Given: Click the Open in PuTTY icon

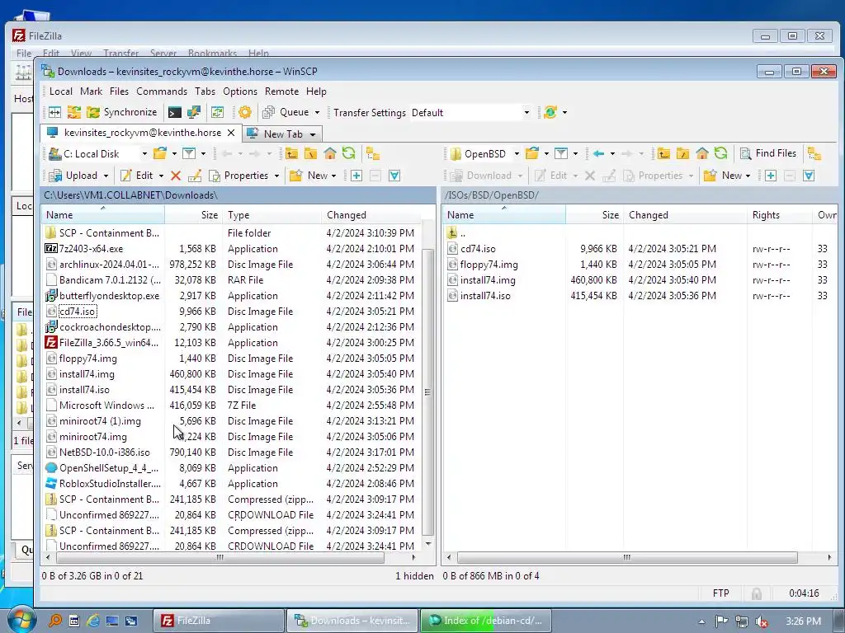Looking at the screenshot, I should coord(193,112).
